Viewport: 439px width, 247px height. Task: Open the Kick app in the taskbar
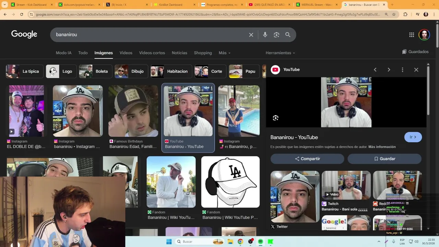[270, 242]
